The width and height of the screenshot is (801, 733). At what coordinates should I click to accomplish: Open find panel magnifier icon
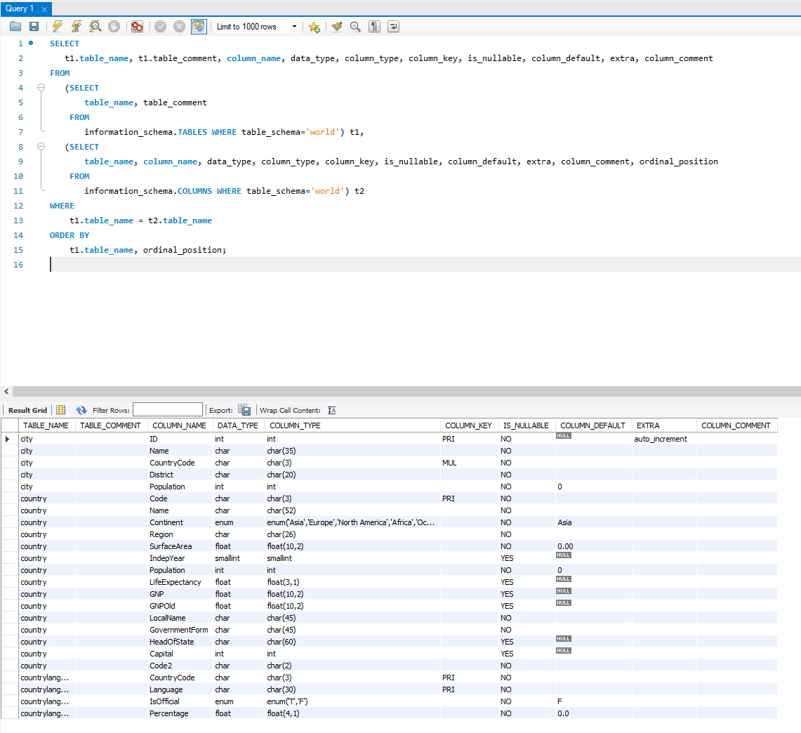click(x=355, y=27)
